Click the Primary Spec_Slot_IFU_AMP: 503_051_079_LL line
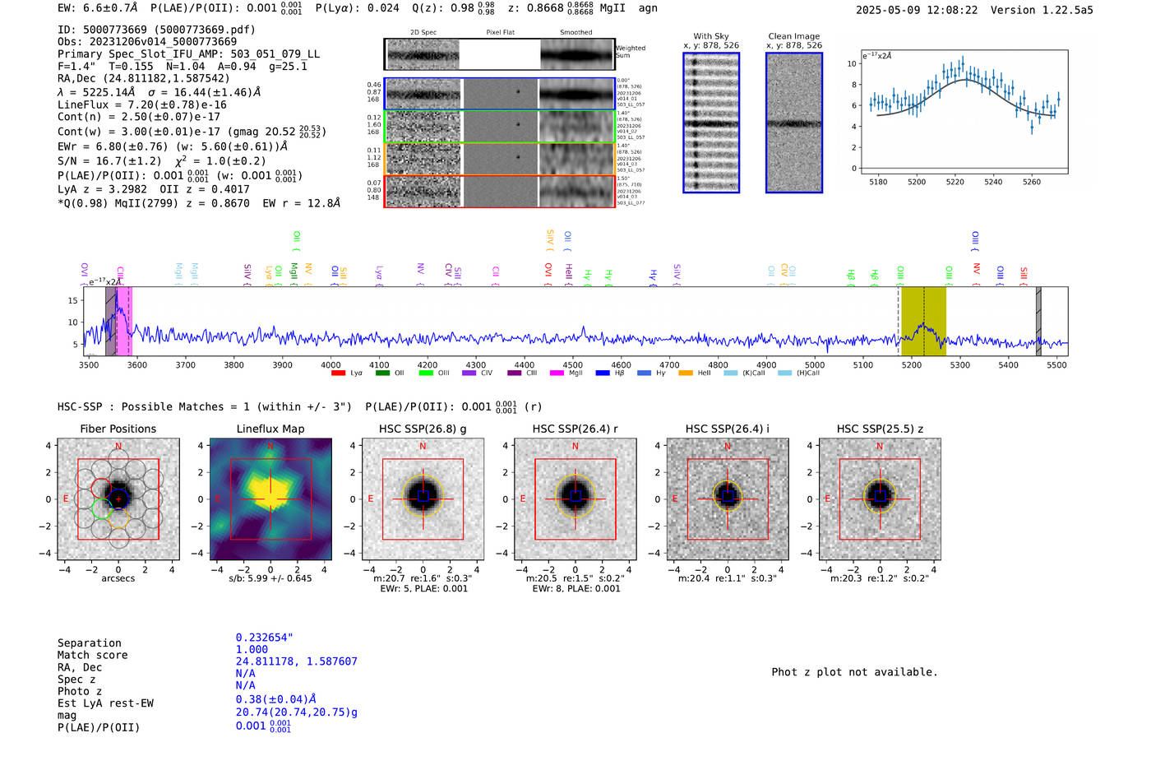Screen dimensions: 1151x784 coord(188,54)
